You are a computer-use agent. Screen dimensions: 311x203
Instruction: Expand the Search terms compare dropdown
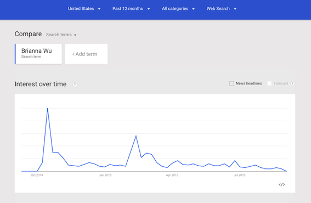coord(61,35)
